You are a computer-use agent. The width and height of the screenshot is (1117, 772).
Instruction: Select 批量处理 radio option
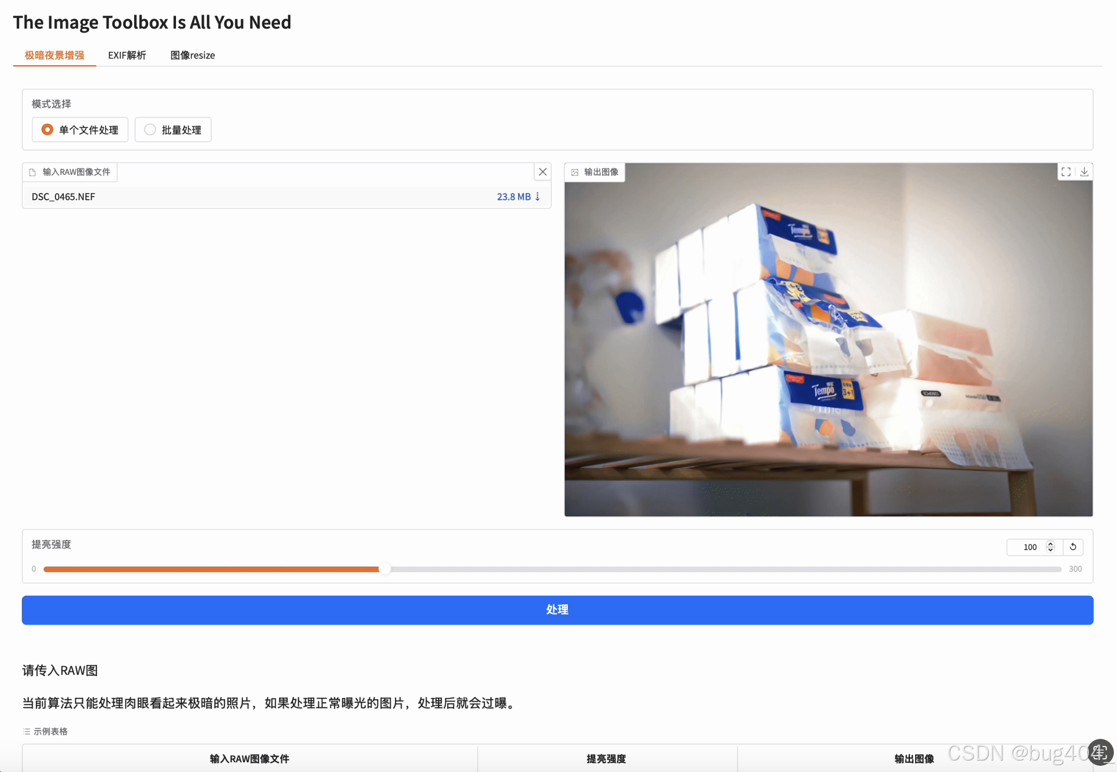point(150,129)
